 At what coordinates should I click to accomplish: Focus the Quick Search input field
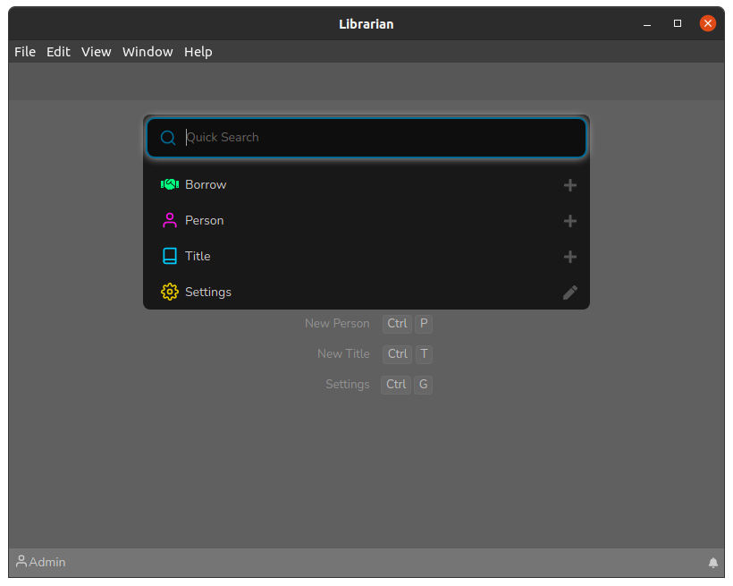(375, 138)
